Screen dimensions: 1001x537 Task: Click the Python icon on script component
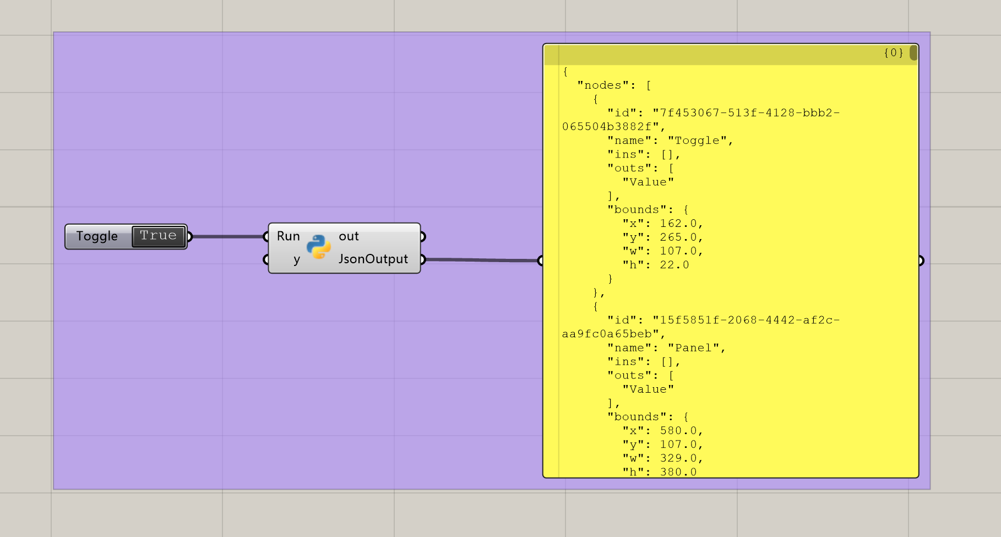coord(318,247)
